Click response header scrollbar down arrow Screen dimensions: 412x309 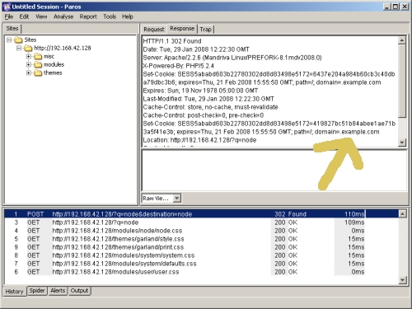[402, 143]
